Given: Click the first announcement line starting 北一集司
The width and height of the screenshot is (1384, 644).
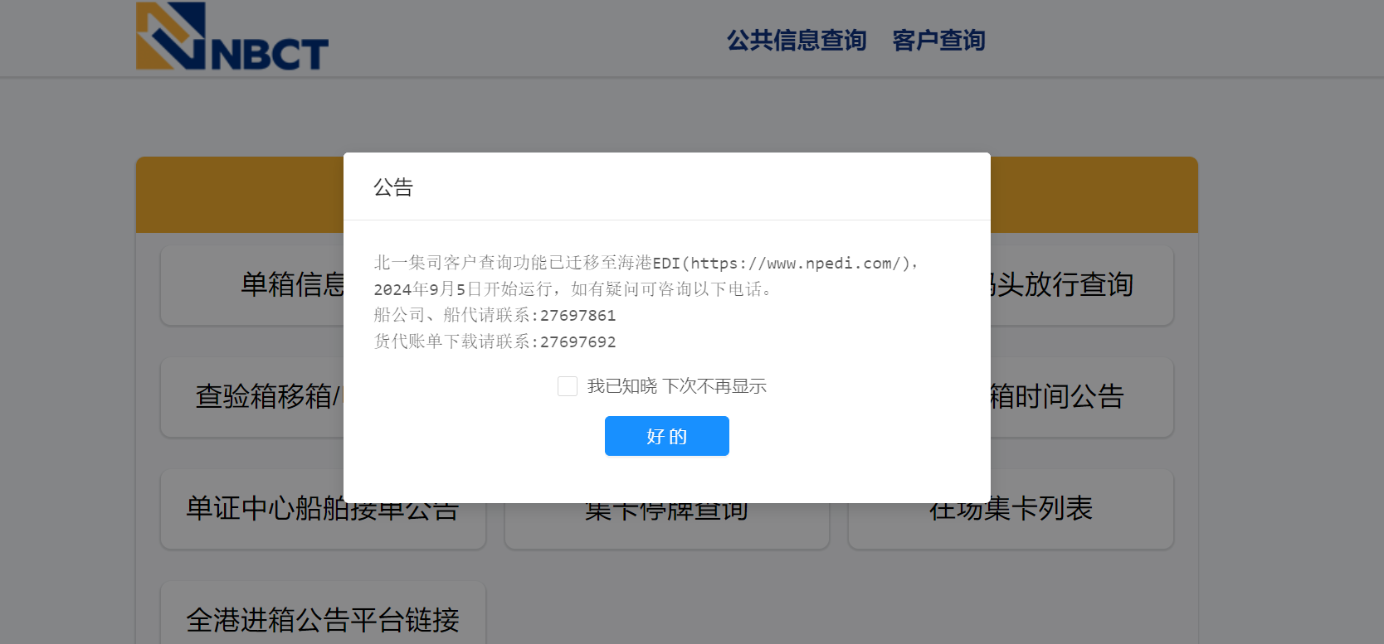Looking at the screenshot, I should (x=512, y=264).
